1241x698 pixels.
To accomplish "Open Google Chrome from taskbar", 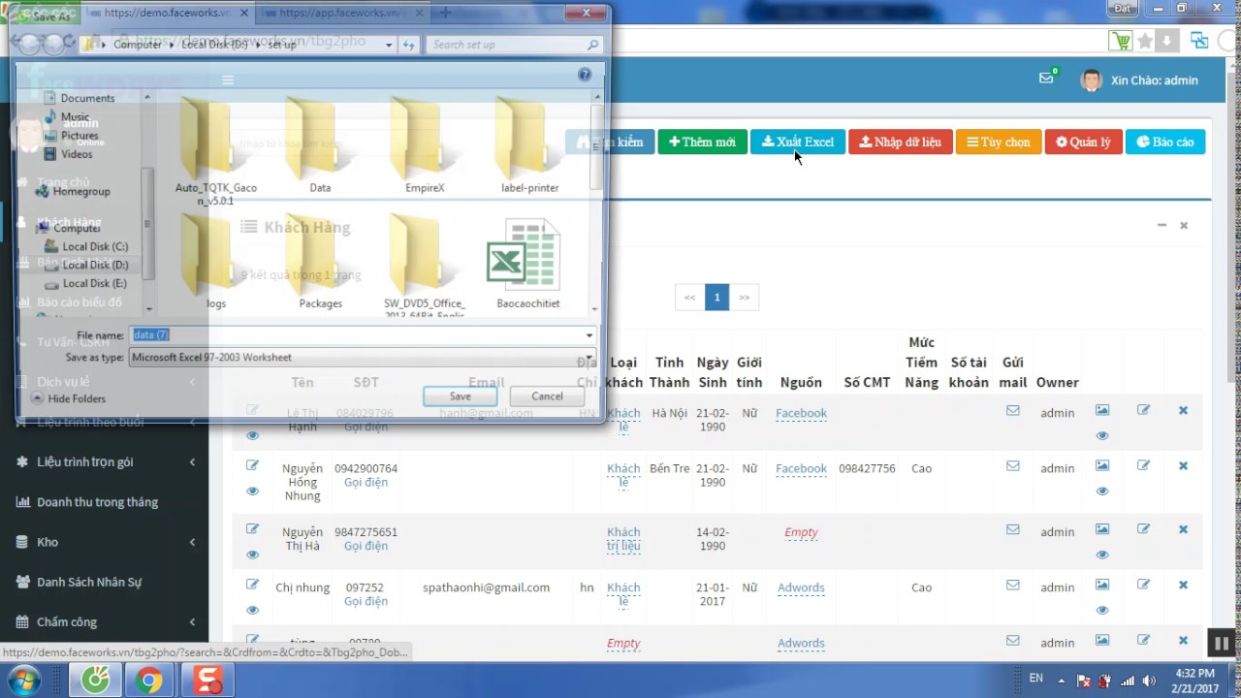I will [148, 680].
